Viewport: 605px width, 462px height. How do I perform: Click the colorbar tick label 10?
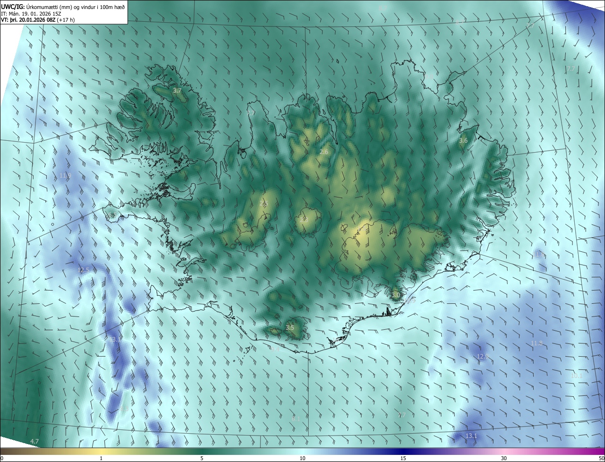[302, 458]
